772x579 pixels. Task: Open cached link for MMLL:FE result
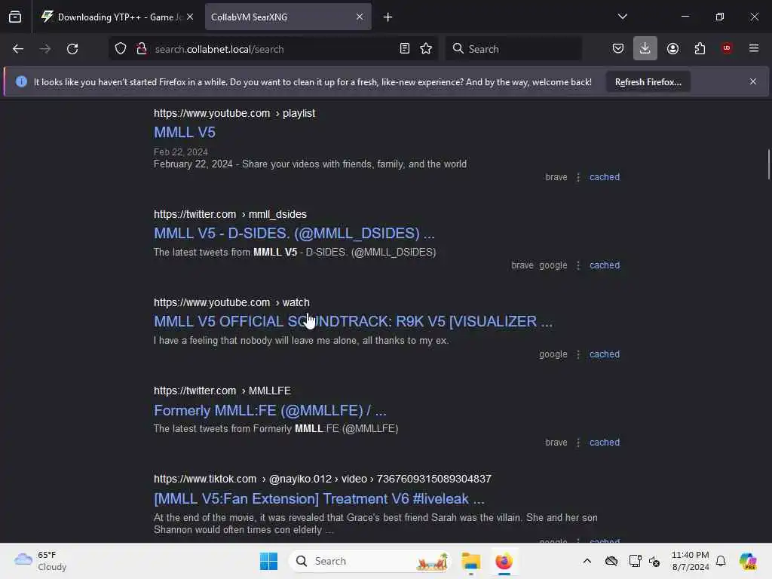605,443
